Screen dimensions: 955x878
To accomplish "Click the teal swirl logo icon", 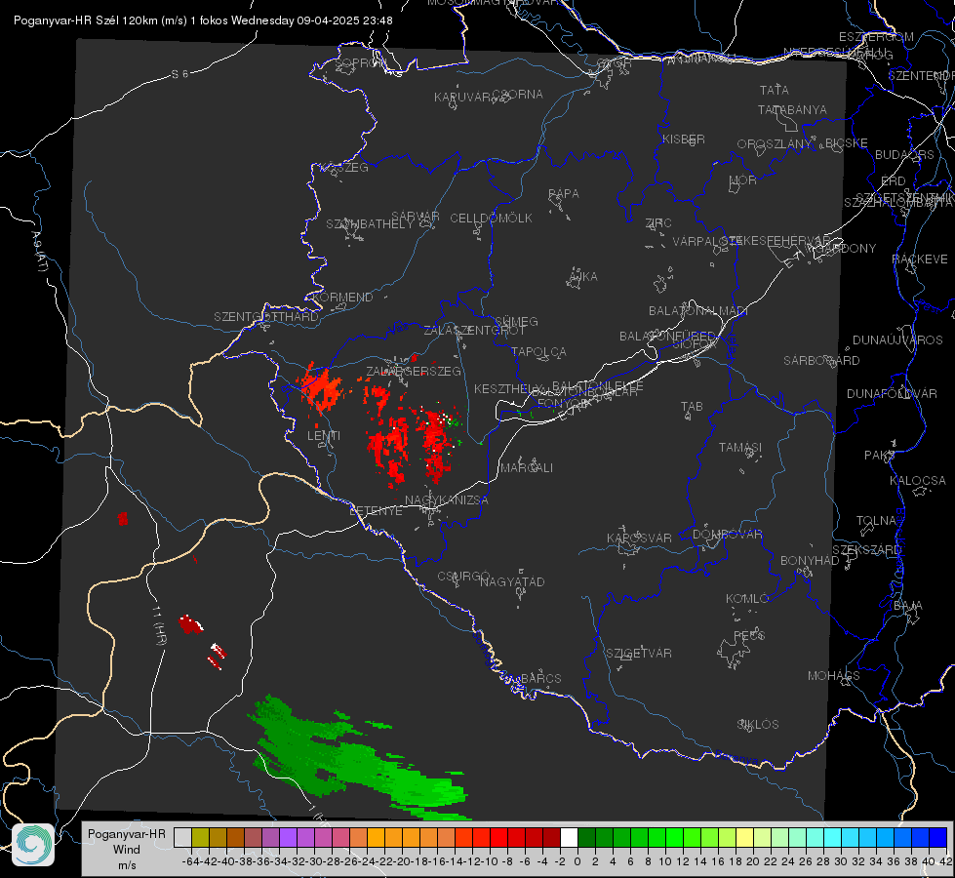I will tap(33, 845).
